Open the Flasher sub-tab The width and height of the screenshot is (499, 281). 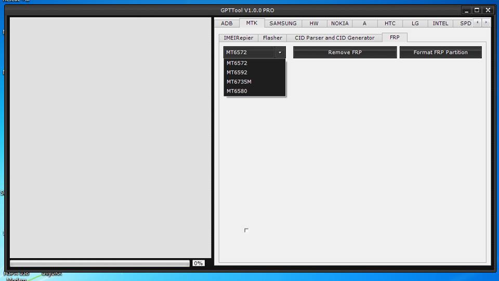coord(272,37)
